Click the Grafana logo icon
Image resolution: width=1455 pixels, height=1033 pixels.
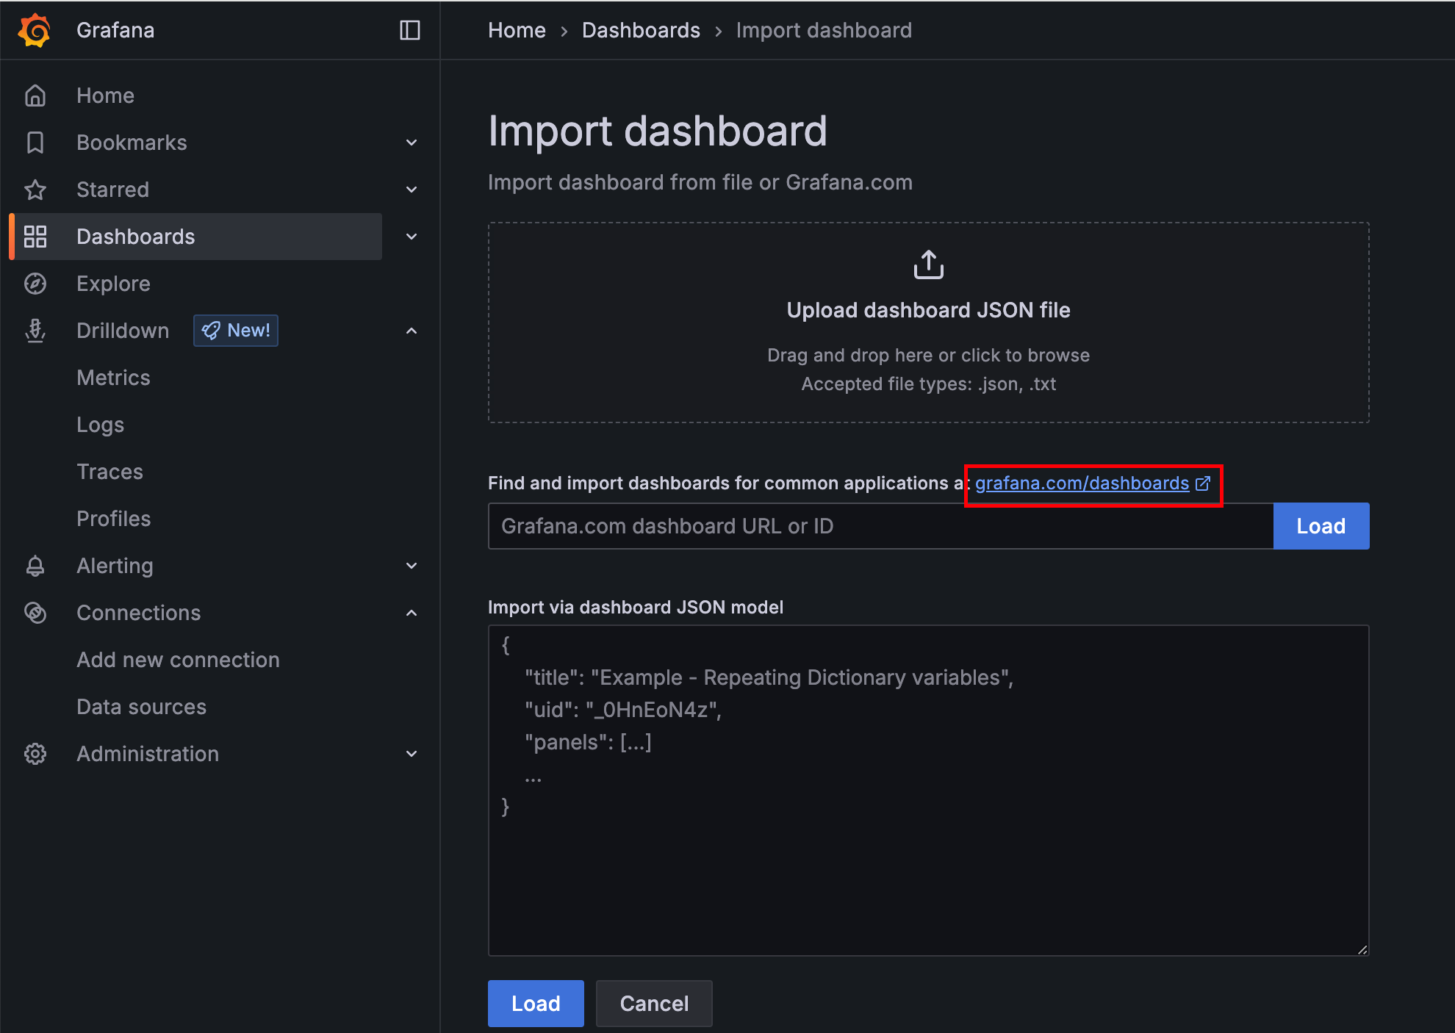click(35, 30)
